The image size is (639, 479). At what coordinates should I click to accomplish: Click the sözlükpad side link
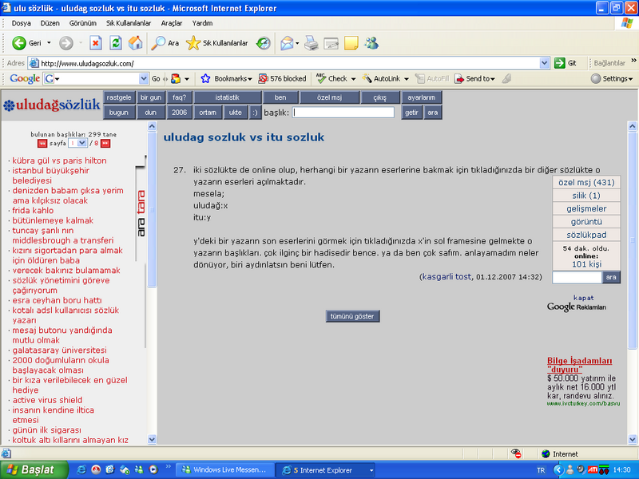[586, 235]
